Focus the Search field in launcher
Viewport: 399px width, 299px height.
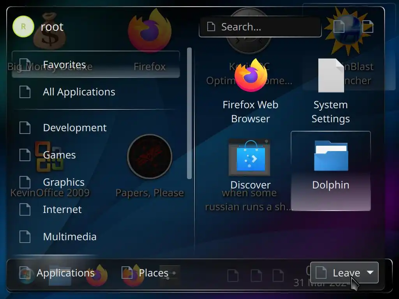coord(260,27)
